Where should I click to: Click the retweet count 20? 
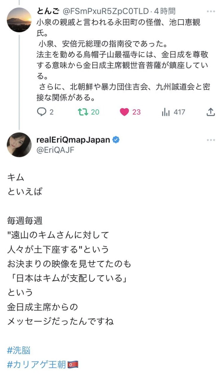click(95, 112)
